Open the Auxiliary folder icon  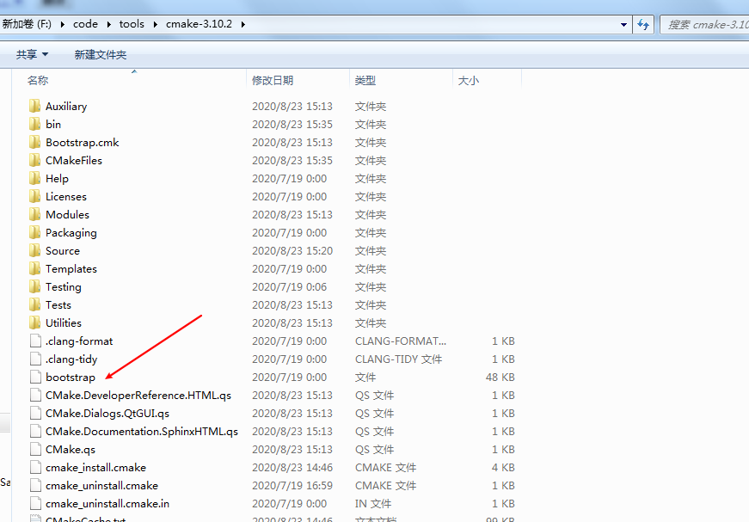pyautogui.click(x=35, y=106)
